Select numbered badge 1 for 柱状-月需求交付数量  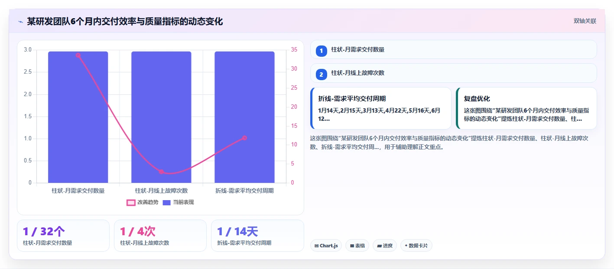click(x=321, y=51)
